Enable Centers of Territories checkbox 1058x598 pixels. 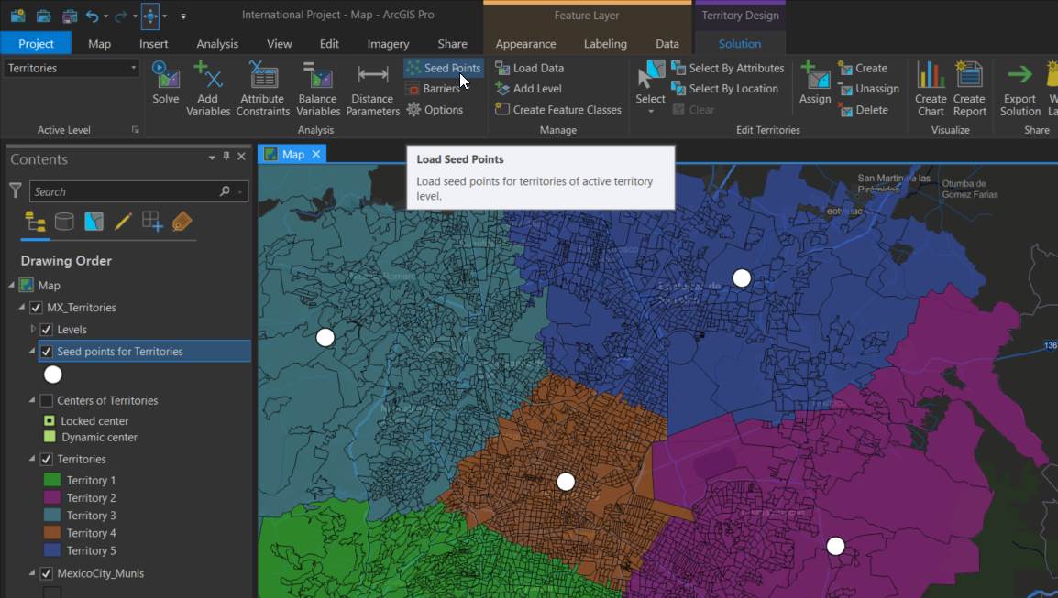pos(47,400)
